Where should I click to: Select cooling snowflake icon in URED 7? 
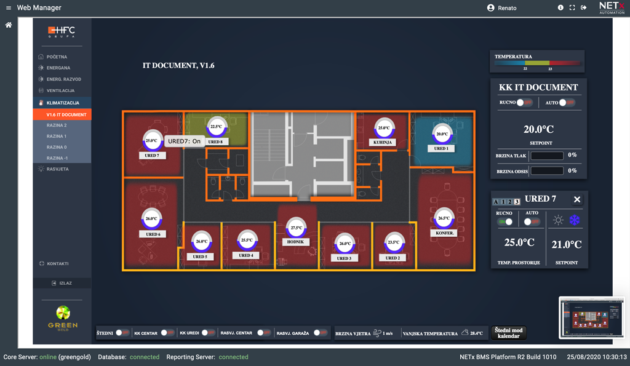[575, 220]
